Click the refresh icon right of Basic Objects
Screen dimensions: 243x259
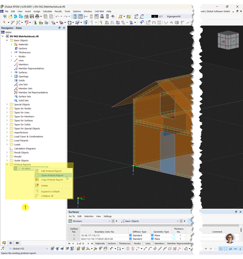(191, 221)
